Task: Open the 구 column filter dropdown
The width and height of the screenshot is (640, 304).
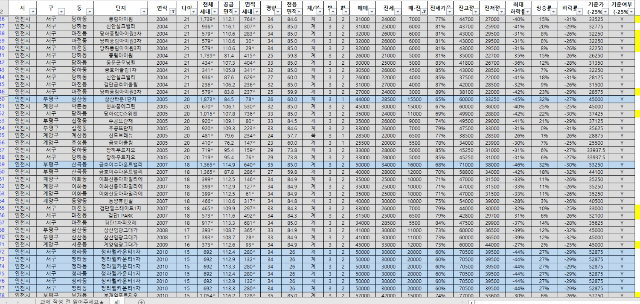Action: pyautogui.click(x=62, y=11)
